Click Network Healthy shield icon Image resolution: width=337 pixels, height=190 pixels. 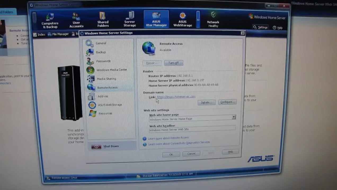(x=213, y=14)
